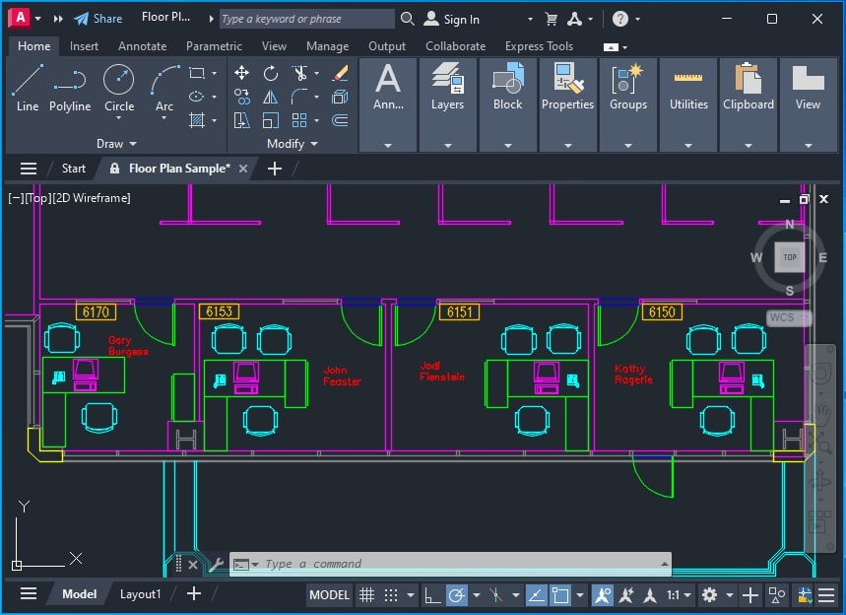Viewport: 846px width, 615px height.
Task: Open the Manage ribbon tab
Action: (x=328, y=46)
